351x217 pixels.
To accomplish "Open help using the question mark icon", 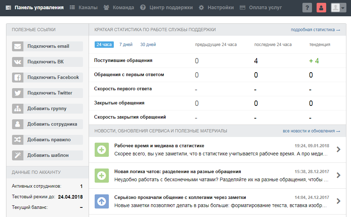I will click(x=307, y=7).
